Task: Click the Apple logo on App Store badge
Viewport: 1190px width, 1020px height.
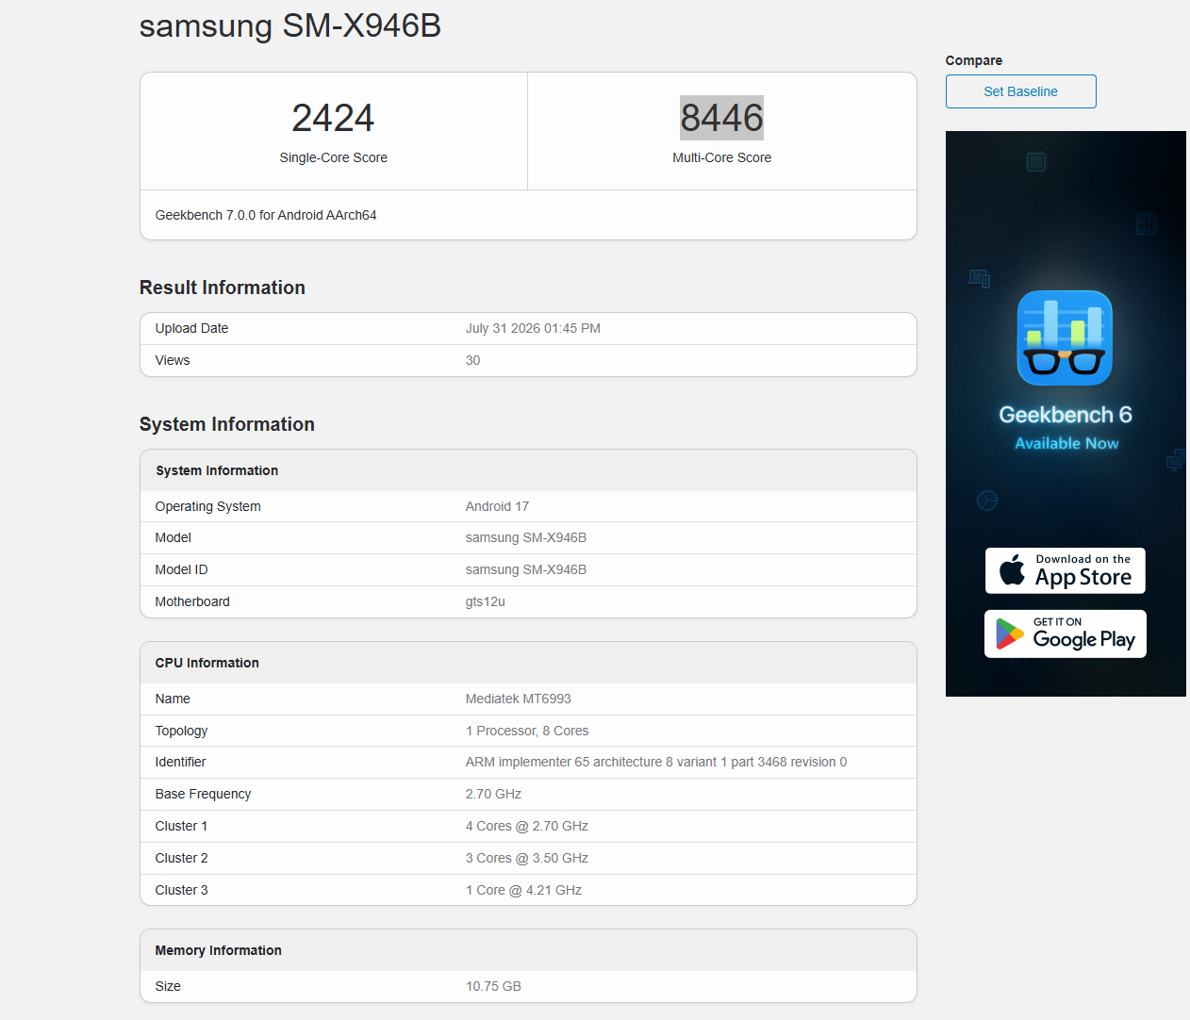Action: click(x=1012, y=569)
